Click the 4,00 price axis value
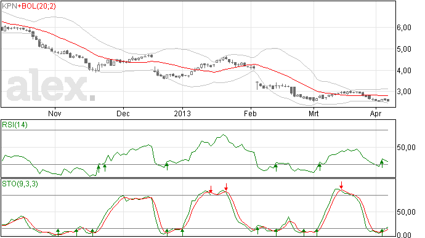Screen dimensions: 425x238 (404, 71)
